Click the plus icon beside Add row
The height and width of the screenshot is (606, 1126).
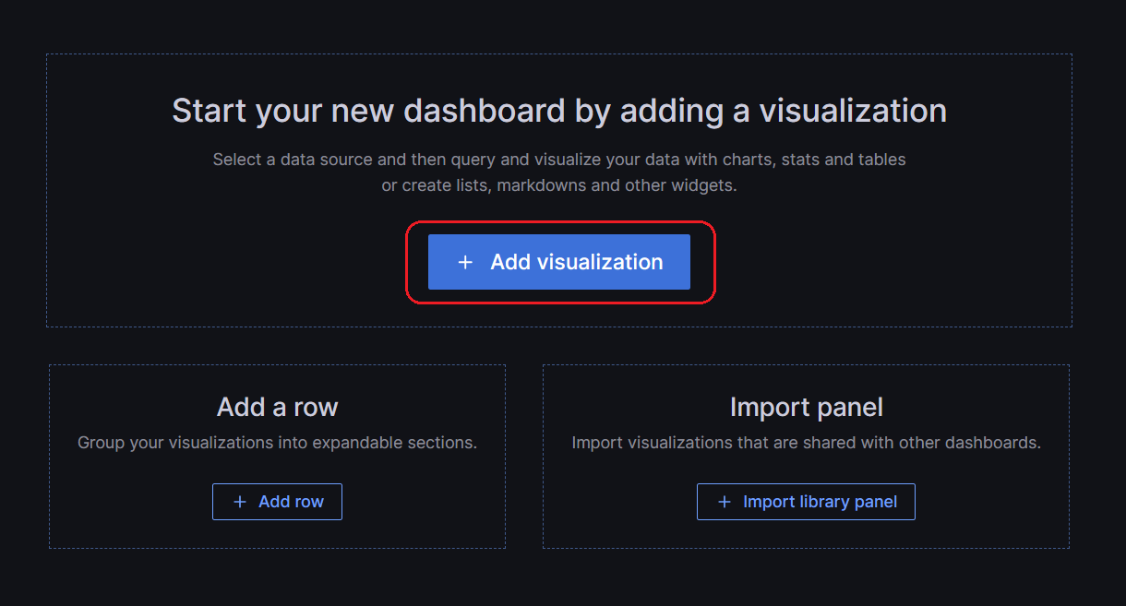[240, 502]
